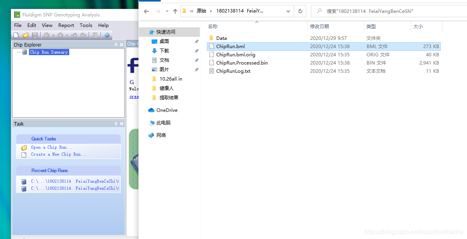
Task: Open the Tools menu
Action: (86, 25)
